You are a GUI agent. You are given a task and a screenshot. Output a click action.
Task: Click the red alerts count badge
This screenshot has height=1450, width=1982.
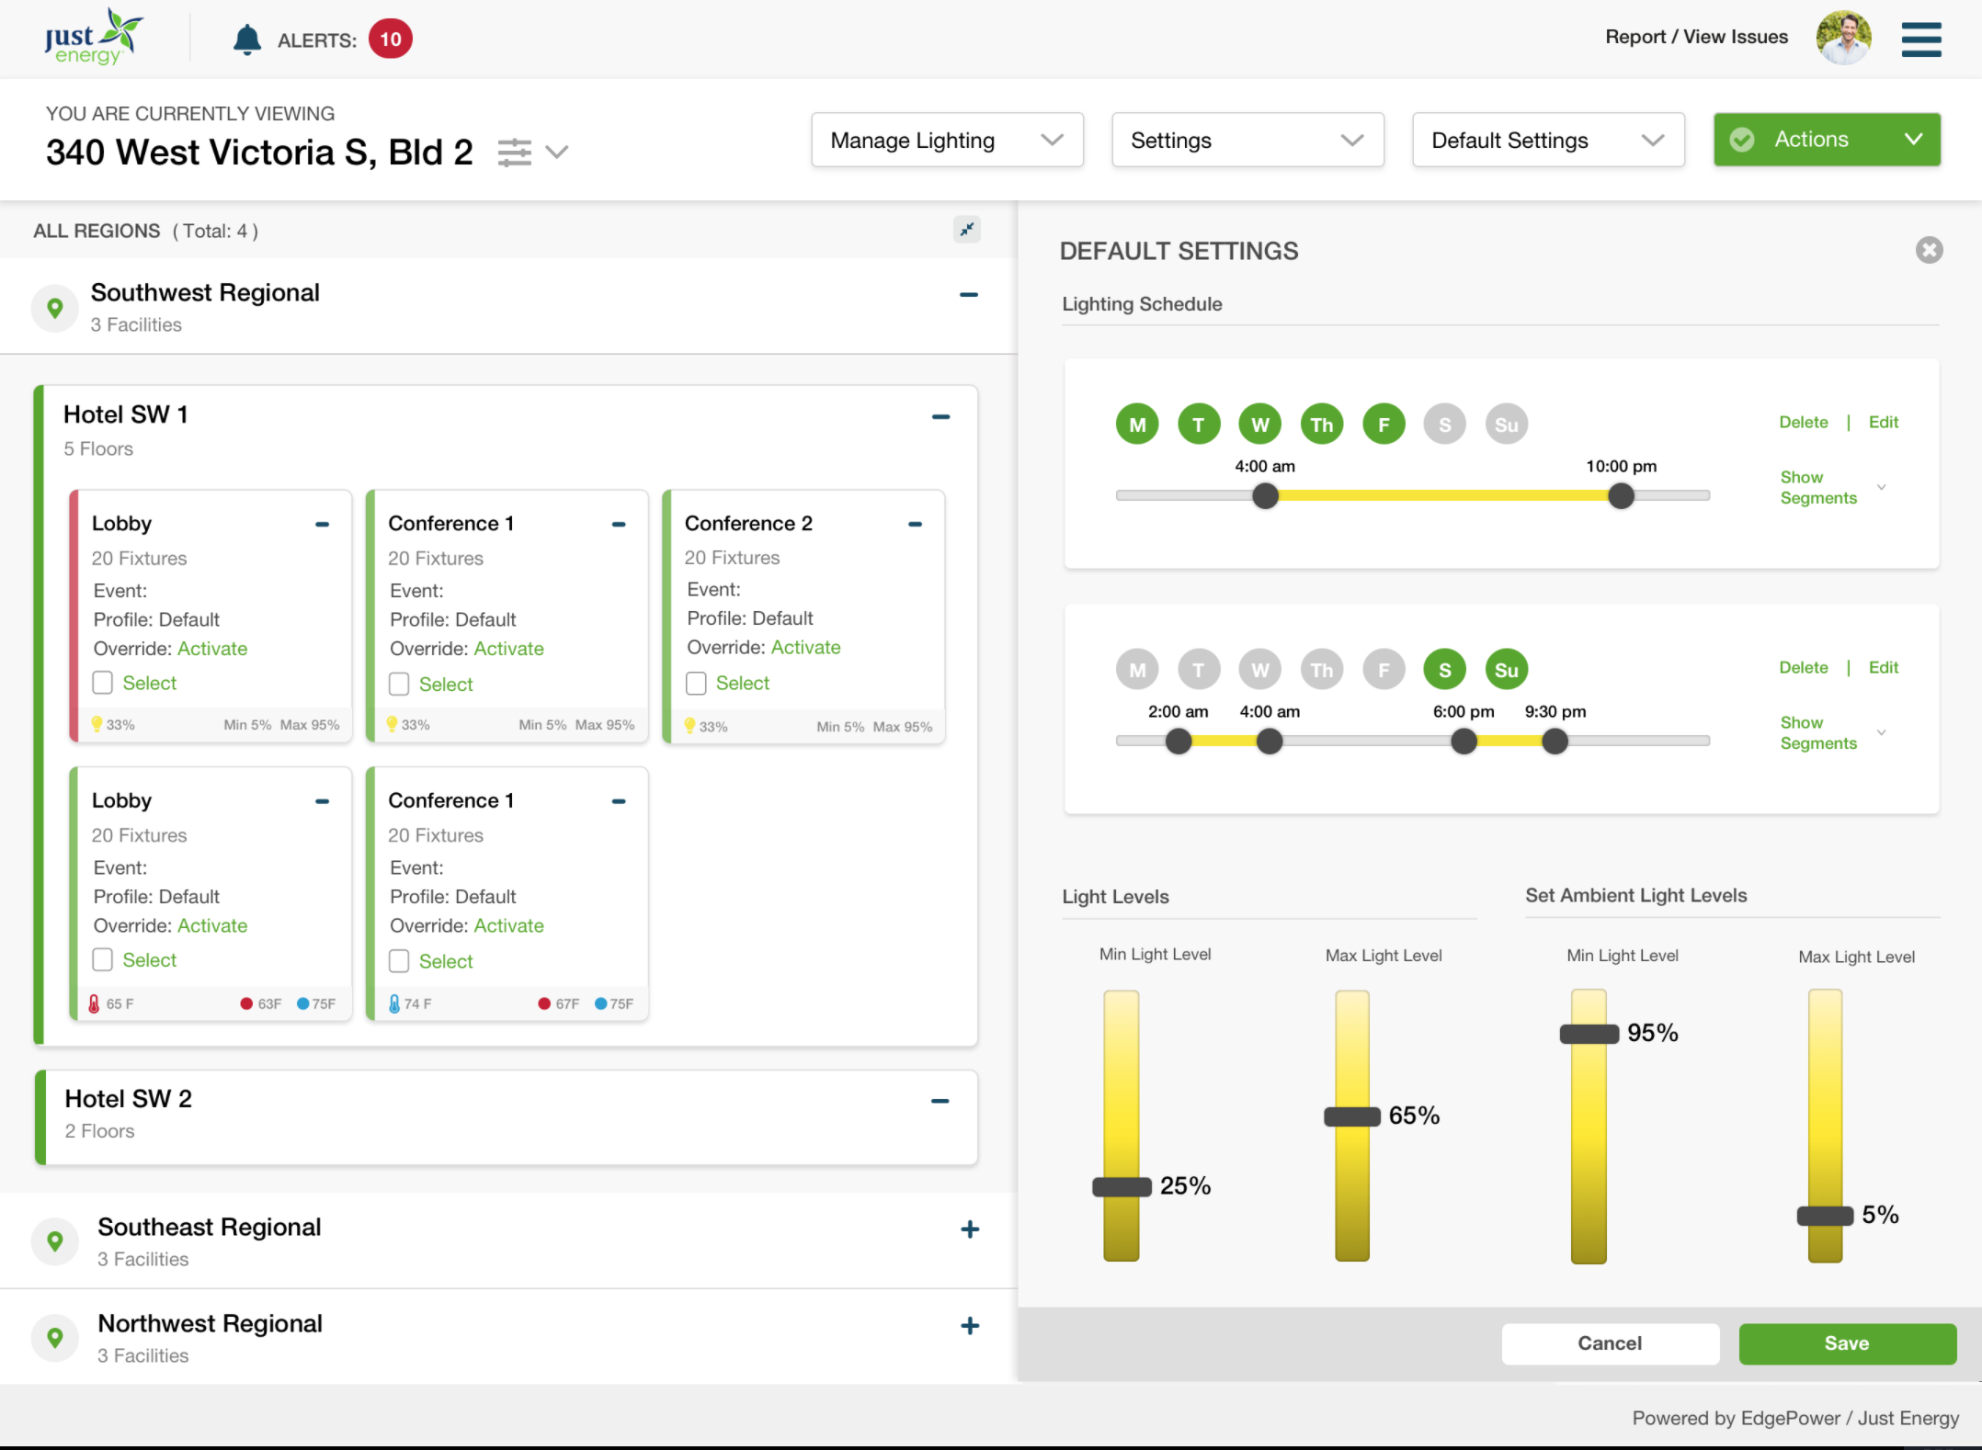click(x=391, y=40)
